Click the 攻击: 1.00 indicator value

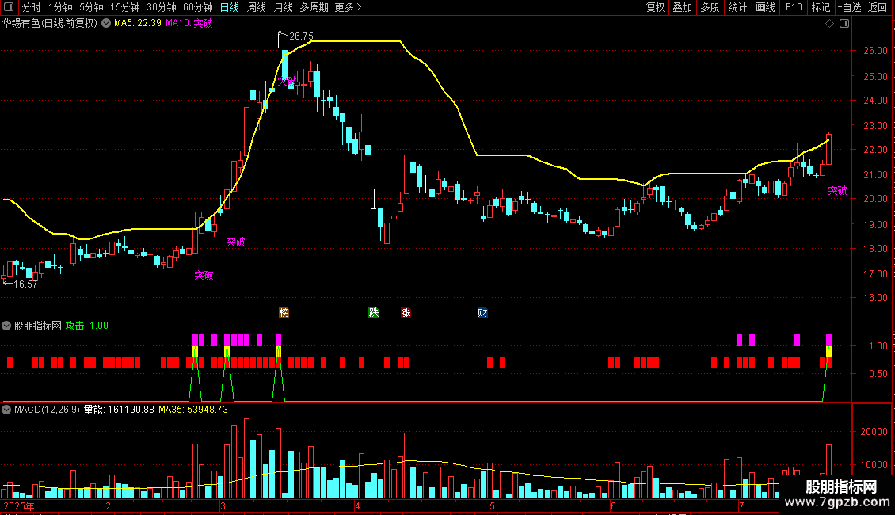click(87, 326)
